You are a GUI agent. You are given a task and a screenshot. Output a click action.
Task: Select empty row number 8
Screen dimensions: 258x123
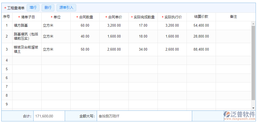[7, 95]
